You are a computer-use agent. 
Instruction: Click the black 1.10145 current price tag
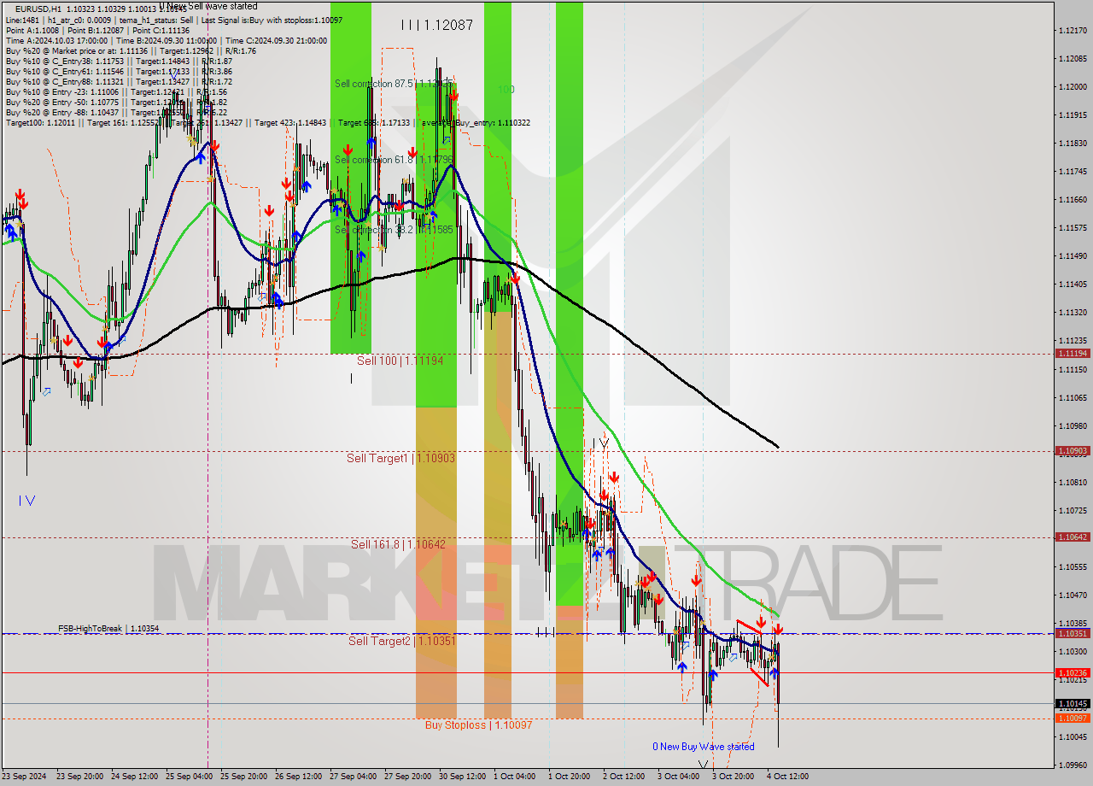tap(1073, 703)
